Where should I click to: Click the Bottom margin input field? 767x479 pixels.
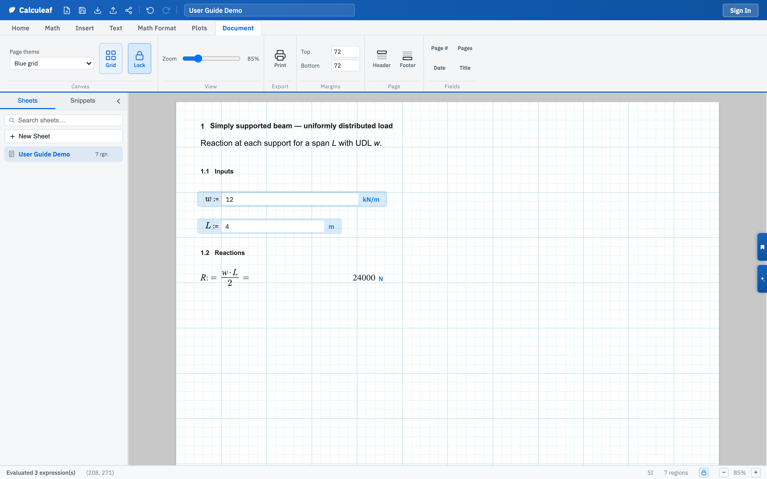point(345,65)
